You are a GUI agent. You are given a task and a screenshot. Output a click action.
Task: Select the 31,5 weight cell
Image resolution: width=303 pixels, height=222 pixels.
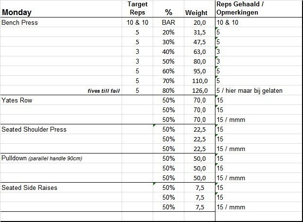[x=199, y=33]
